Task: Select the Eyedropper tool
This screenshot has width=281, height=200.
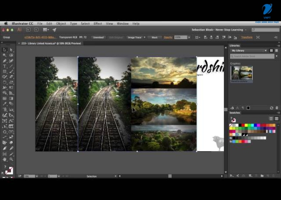Action: [x=5, y=104]
